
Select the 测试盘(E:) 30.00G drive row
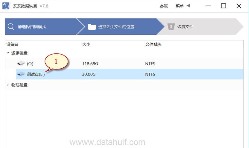[130, 74]
